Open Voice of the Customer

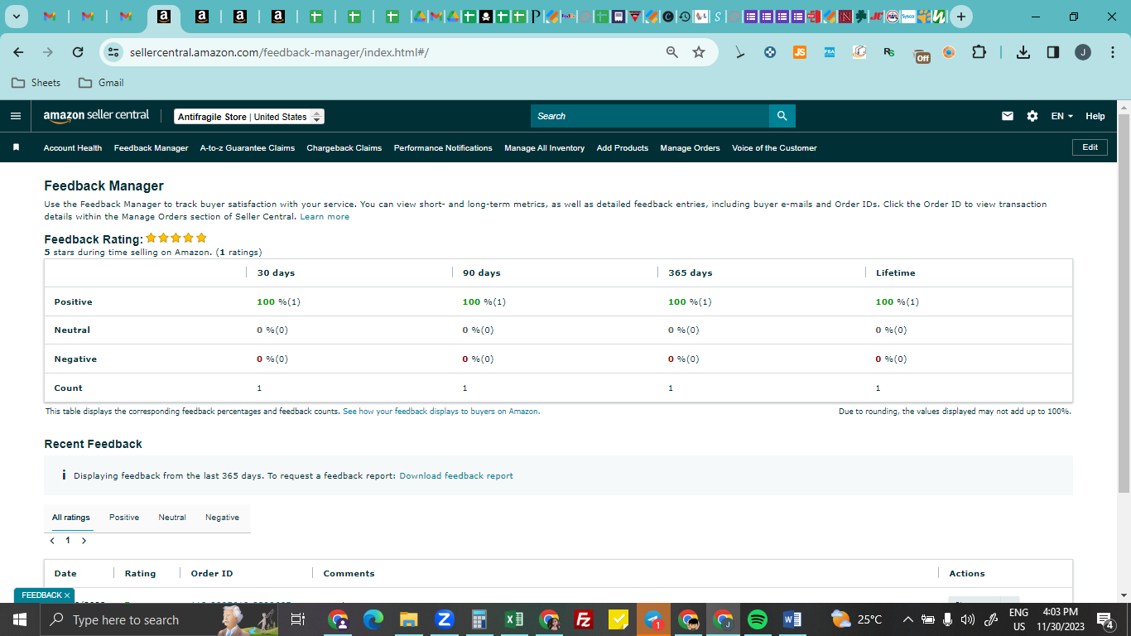pos(774,148)
